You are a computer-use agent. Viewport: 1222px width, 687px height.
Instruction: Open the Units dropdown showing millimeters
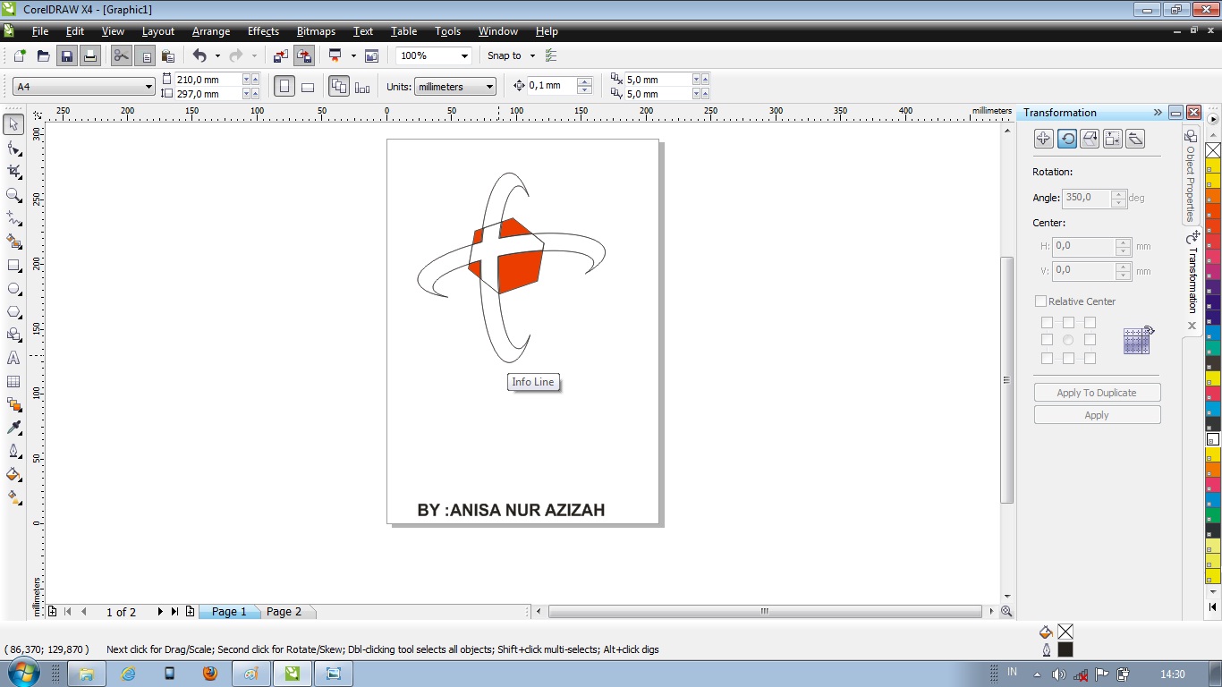coord(488,86)
